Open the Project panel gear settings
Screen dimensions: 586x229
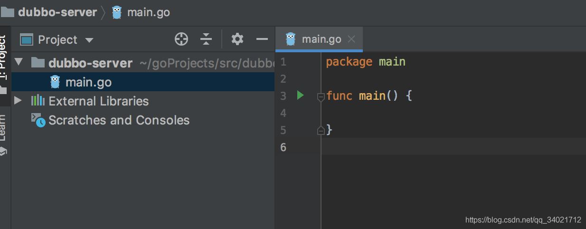tap(237, 39)
